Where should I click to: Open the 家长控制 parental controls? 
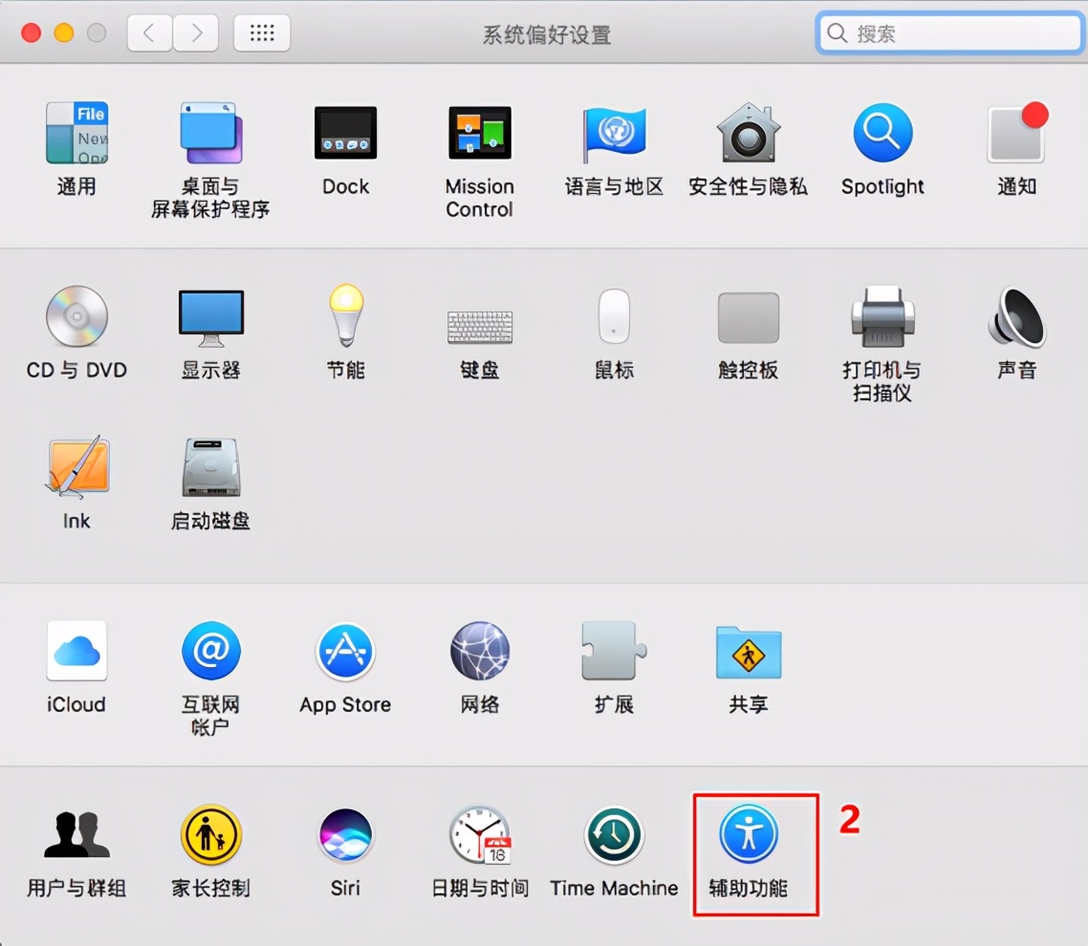click(210, 836)
